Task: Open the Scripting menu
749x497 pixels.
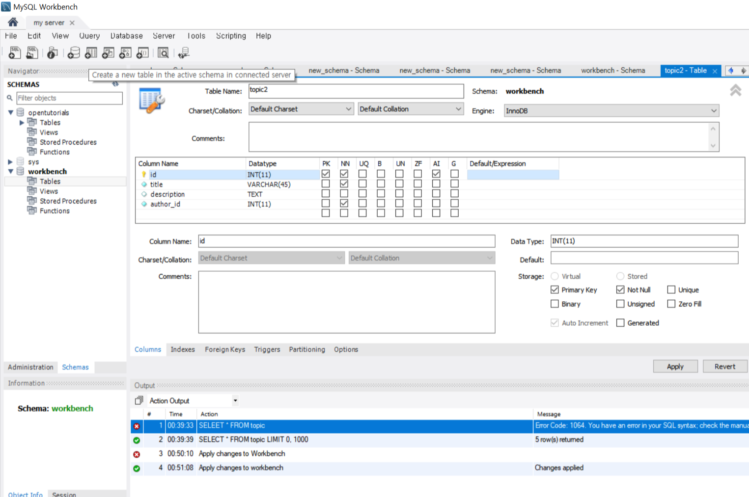Action: (x=231, y=36)
